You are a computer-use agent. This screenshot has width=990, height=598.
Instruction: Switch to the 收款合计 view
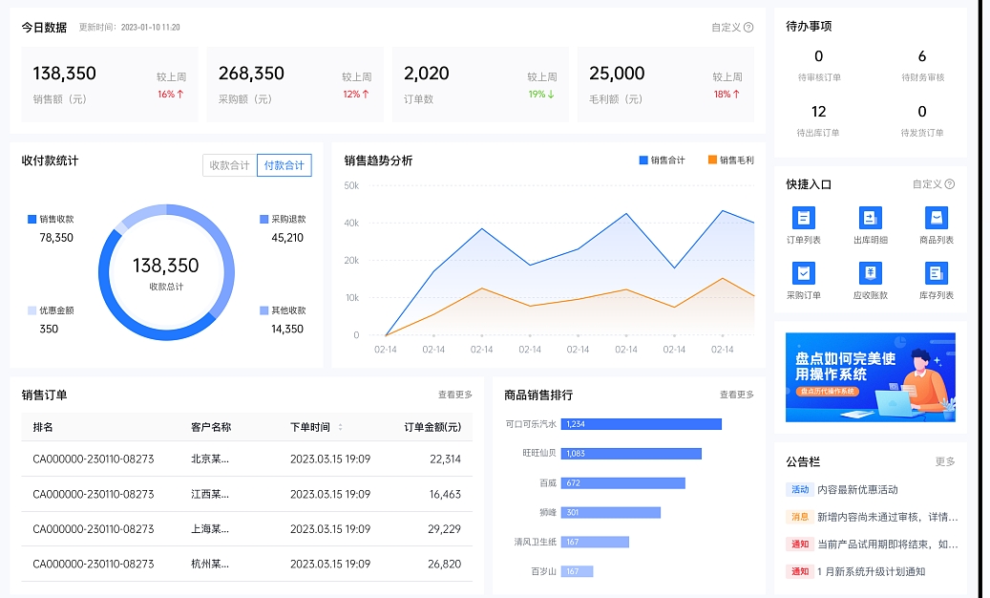[x=229, y=164]
